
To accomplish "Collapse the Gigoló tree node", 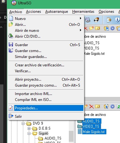I will (x=29, y=133).
